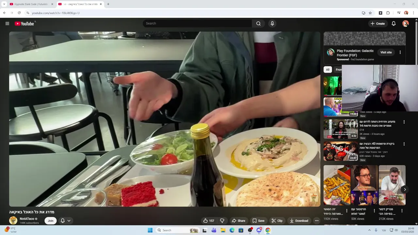The height and width of the screenshot is (235, 418).
Task: Open options for the C14 news video
Action: click(x=404, y=122)
